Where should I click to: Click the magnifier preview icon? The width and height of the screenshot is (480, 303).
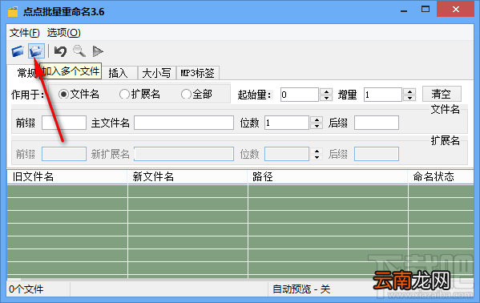(79, 51)
